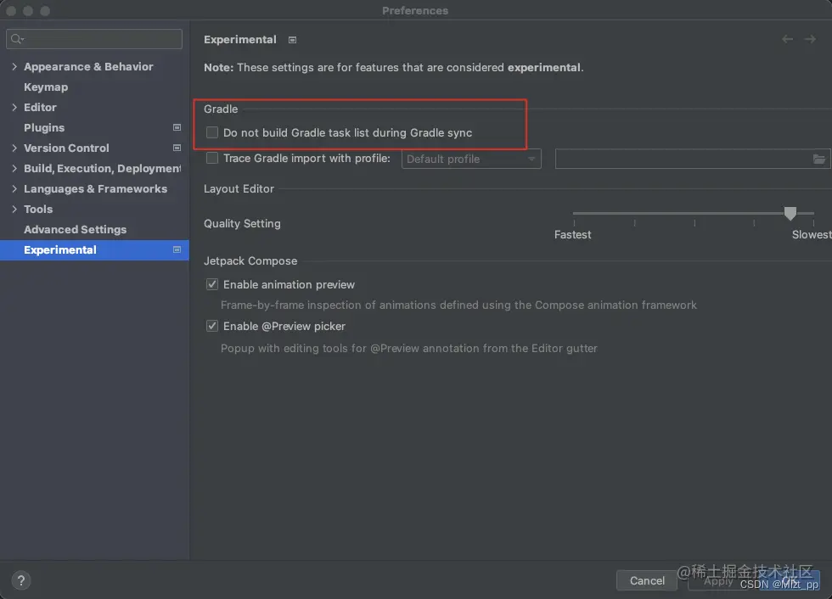Browse for a profile with the folder icon

pos(819,159)
